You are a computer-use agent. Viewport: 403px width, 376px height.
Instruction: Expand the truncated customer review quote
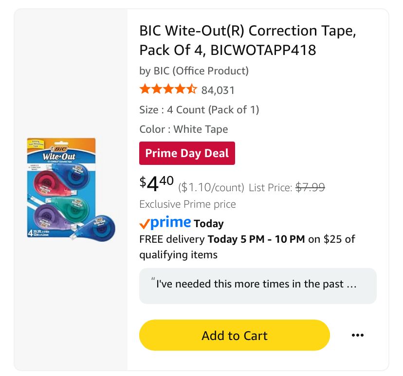click(257, 284)
